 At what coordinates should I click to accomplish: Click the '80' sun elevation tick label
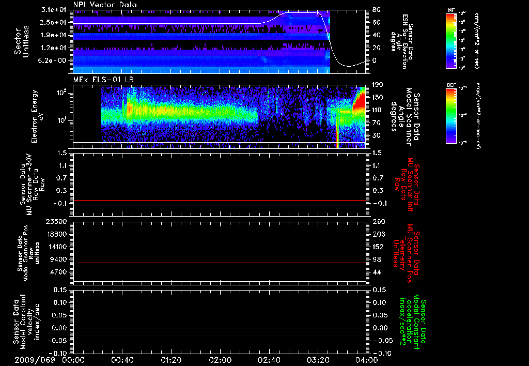(x=377, y=10)
